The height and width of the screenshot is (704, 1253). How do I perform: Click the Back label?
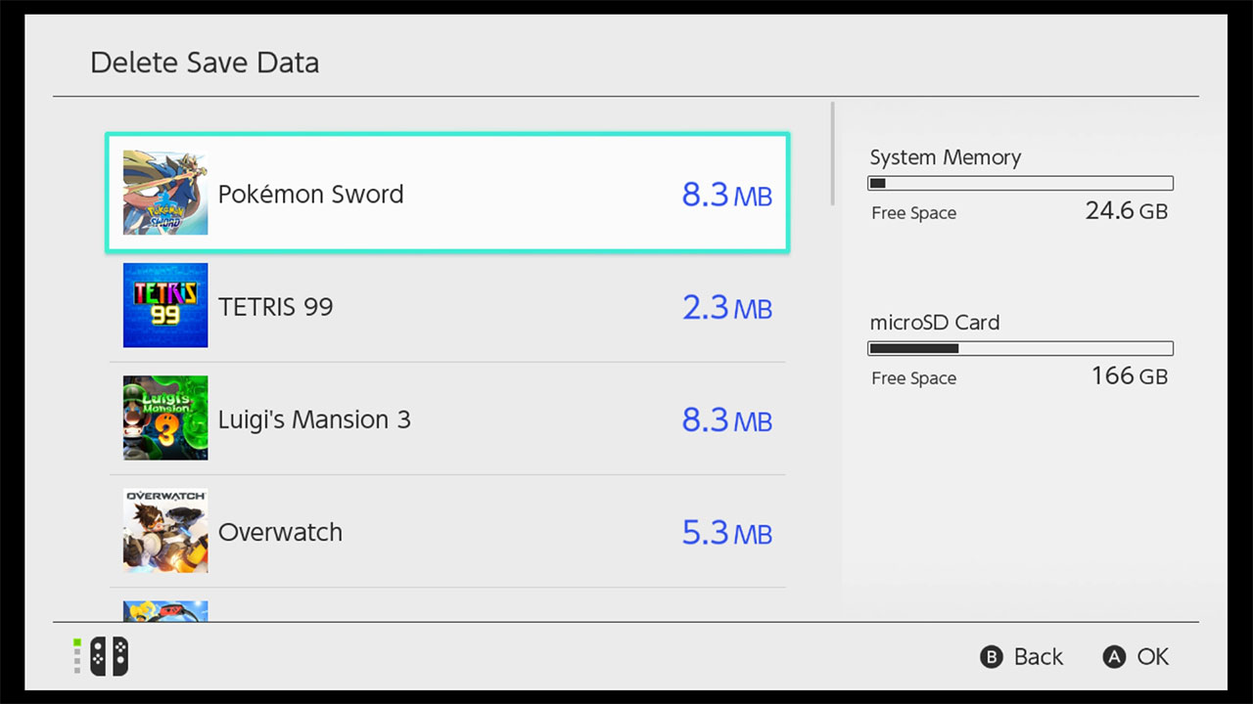(1038, 657)
